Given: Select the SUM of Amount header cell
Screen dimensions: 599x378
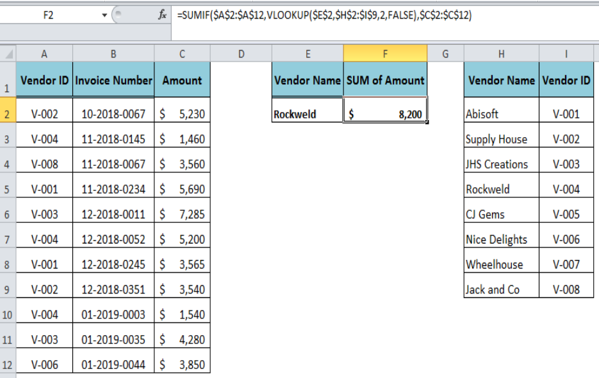Looking at the screenshot, I should click(385, 79).
